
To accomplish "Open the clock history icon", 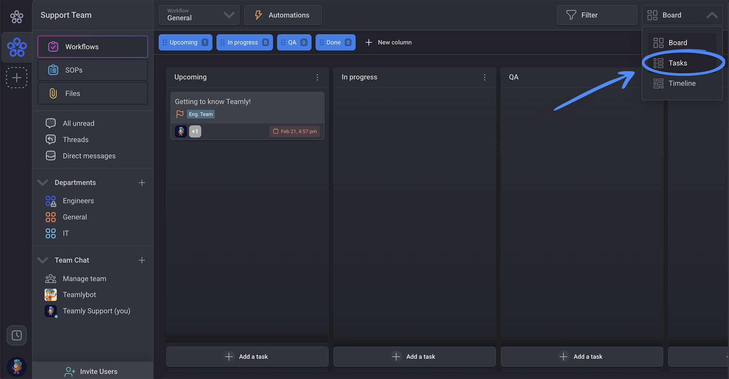I will [x=16, y=335].
